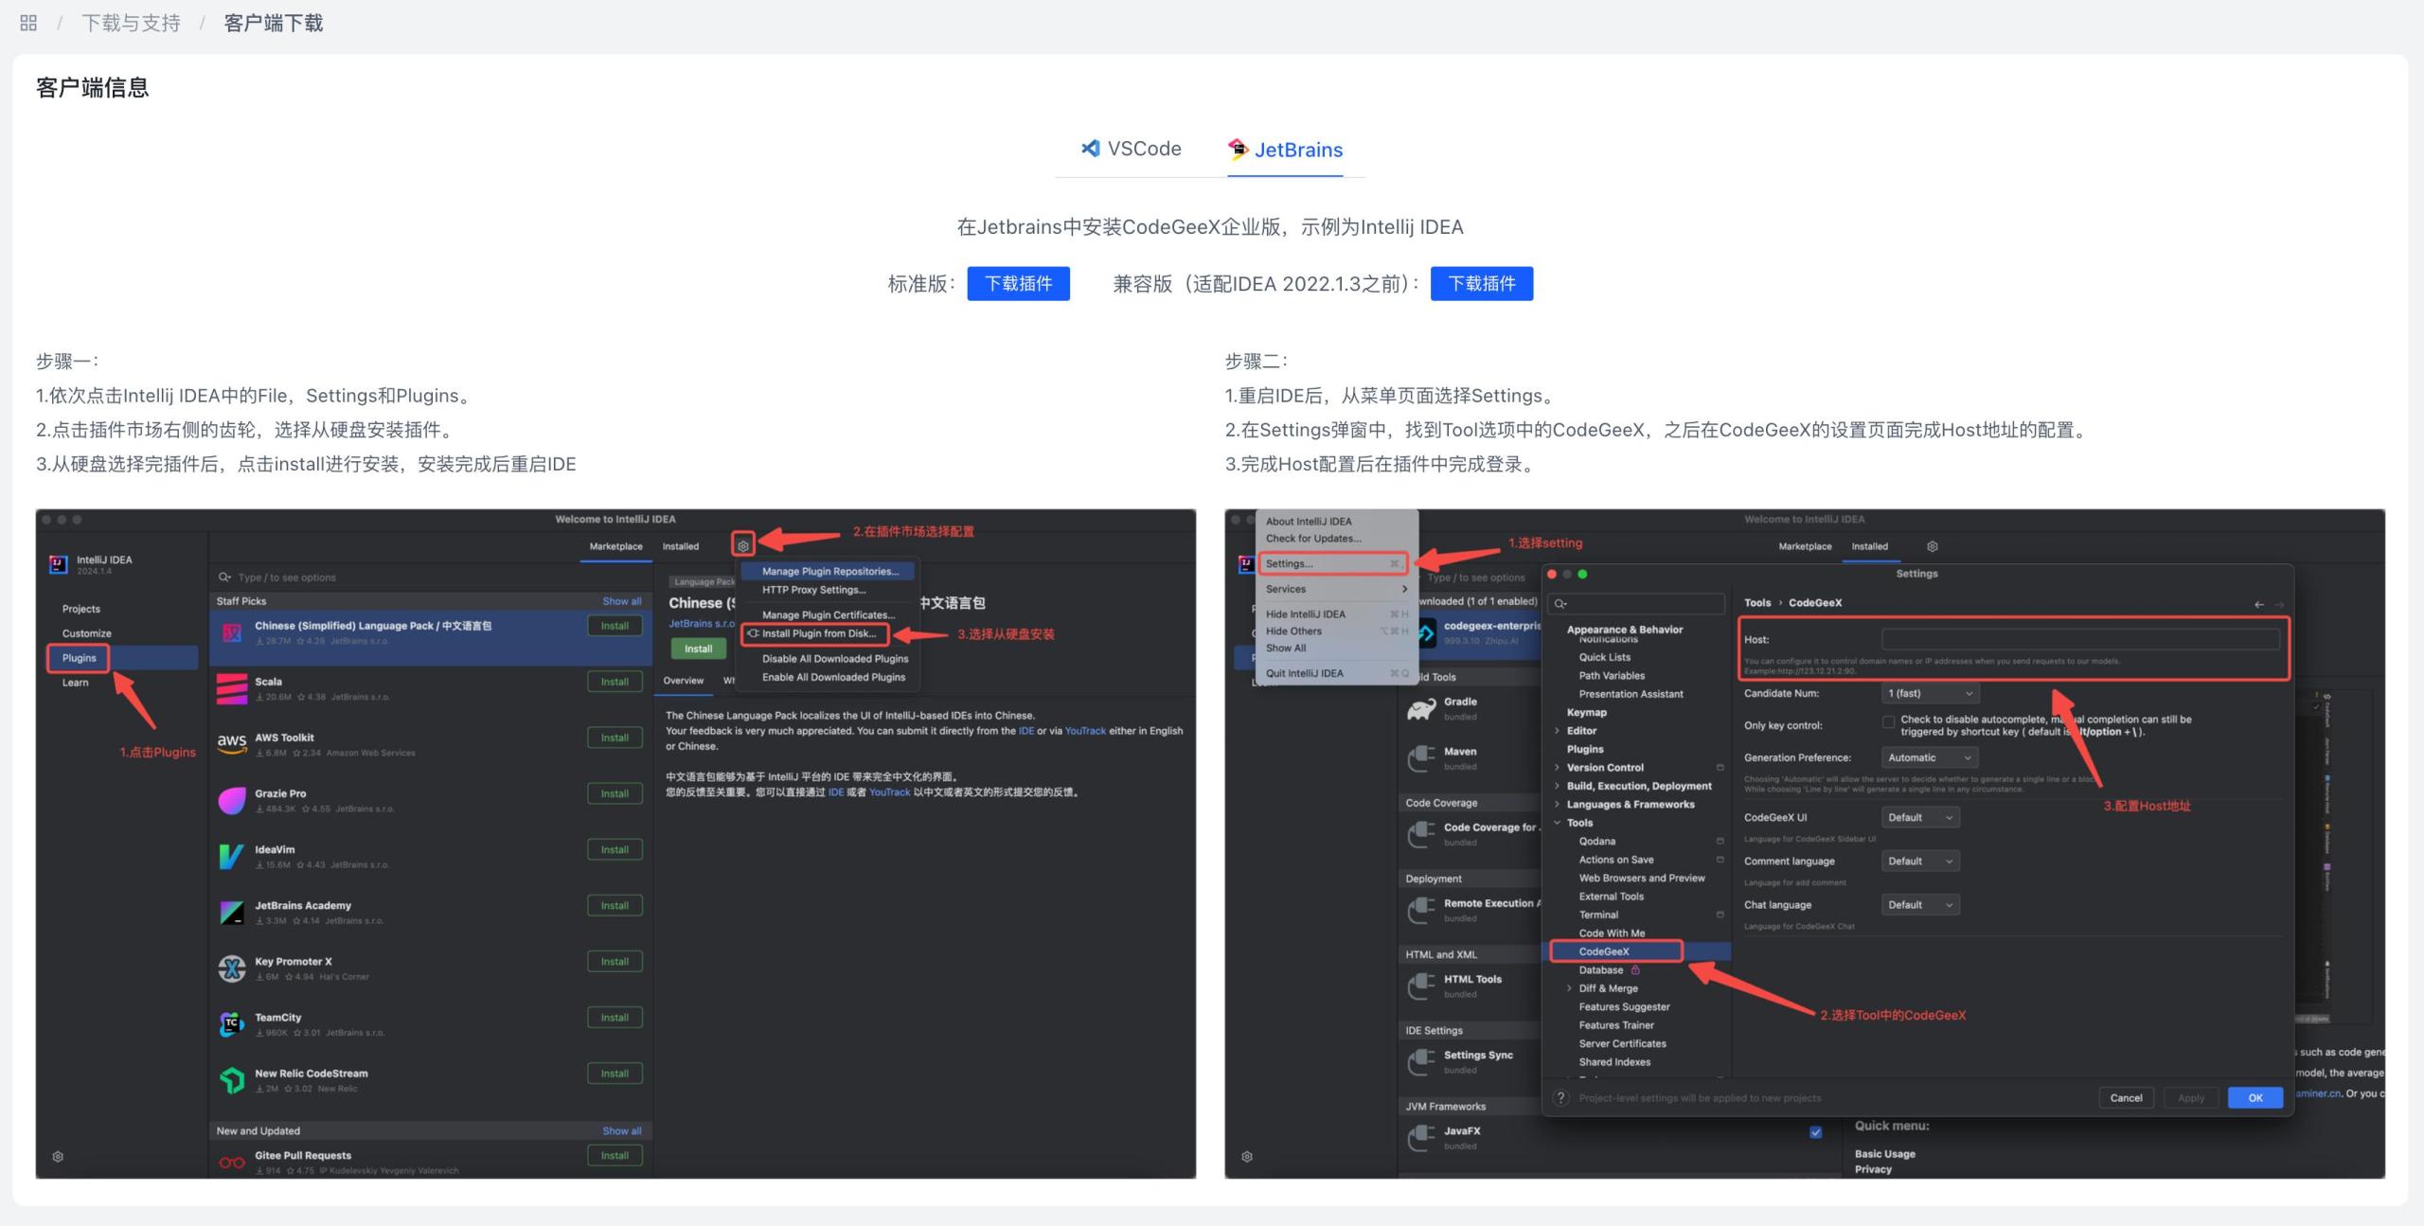The image size is (2424, 1226).
Task: Click Chinese Language Pack plugin icon
Action: point(232,632)
